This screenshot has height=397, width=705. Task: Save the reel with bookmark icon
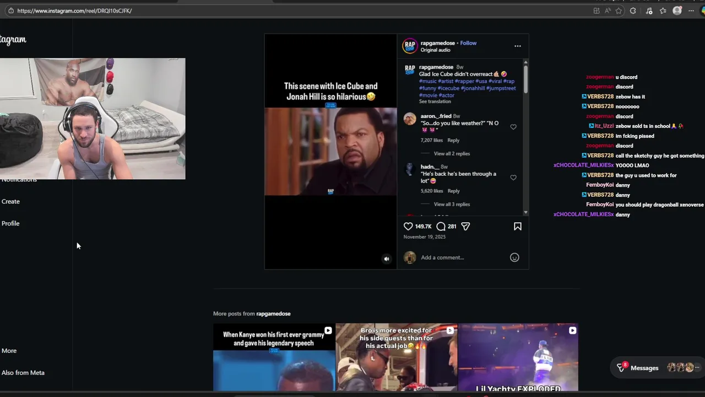(518, 227)
